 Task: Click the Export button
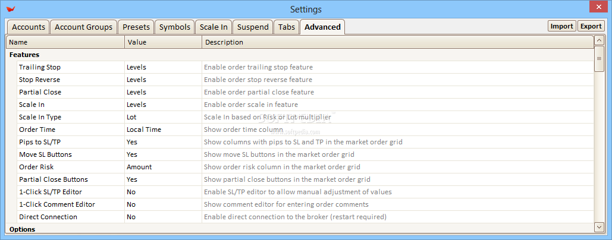click(x=591, y=26)
